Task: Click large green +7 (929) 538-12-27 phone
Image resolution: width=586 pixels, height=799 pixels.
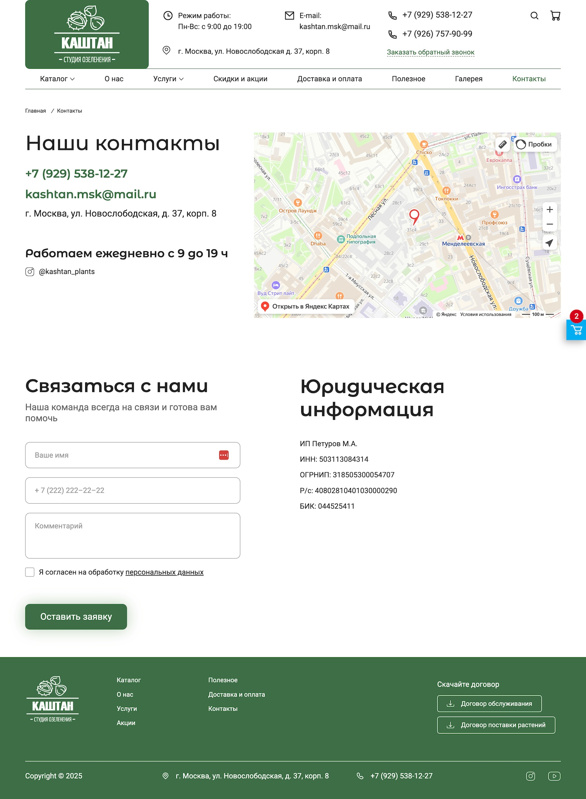Action: pos(77,173)
